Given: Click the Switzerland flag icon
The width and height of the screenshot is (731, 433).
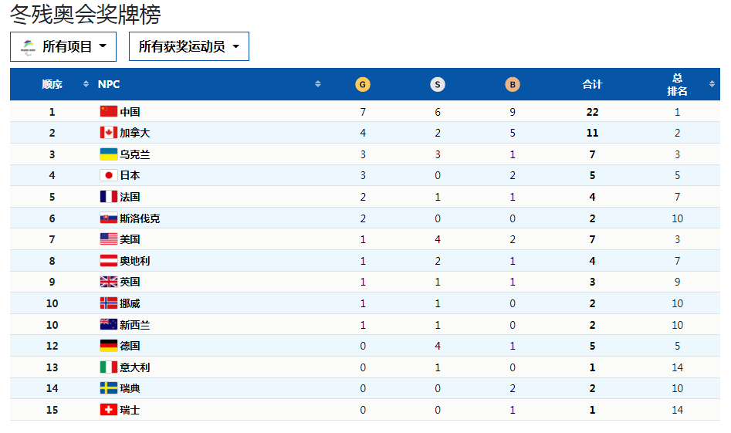Looking at the screenshot, I should 108,410.
